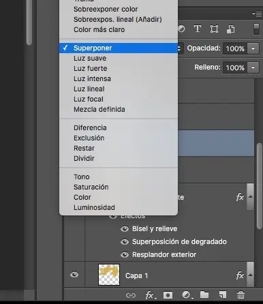Choose Luz lineal blend mode
Viewport: 263px width, 304px height.
pos(119,89)
